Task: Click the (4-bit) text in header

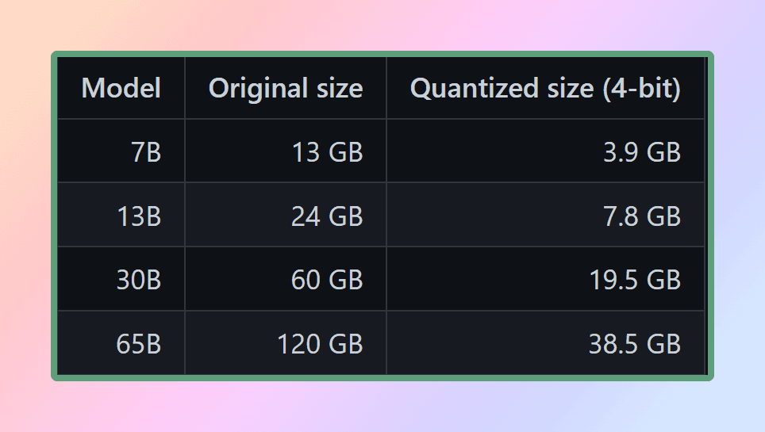Action: 641,90
